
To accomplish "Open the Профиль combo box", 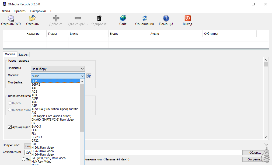I will pos(58,69).
